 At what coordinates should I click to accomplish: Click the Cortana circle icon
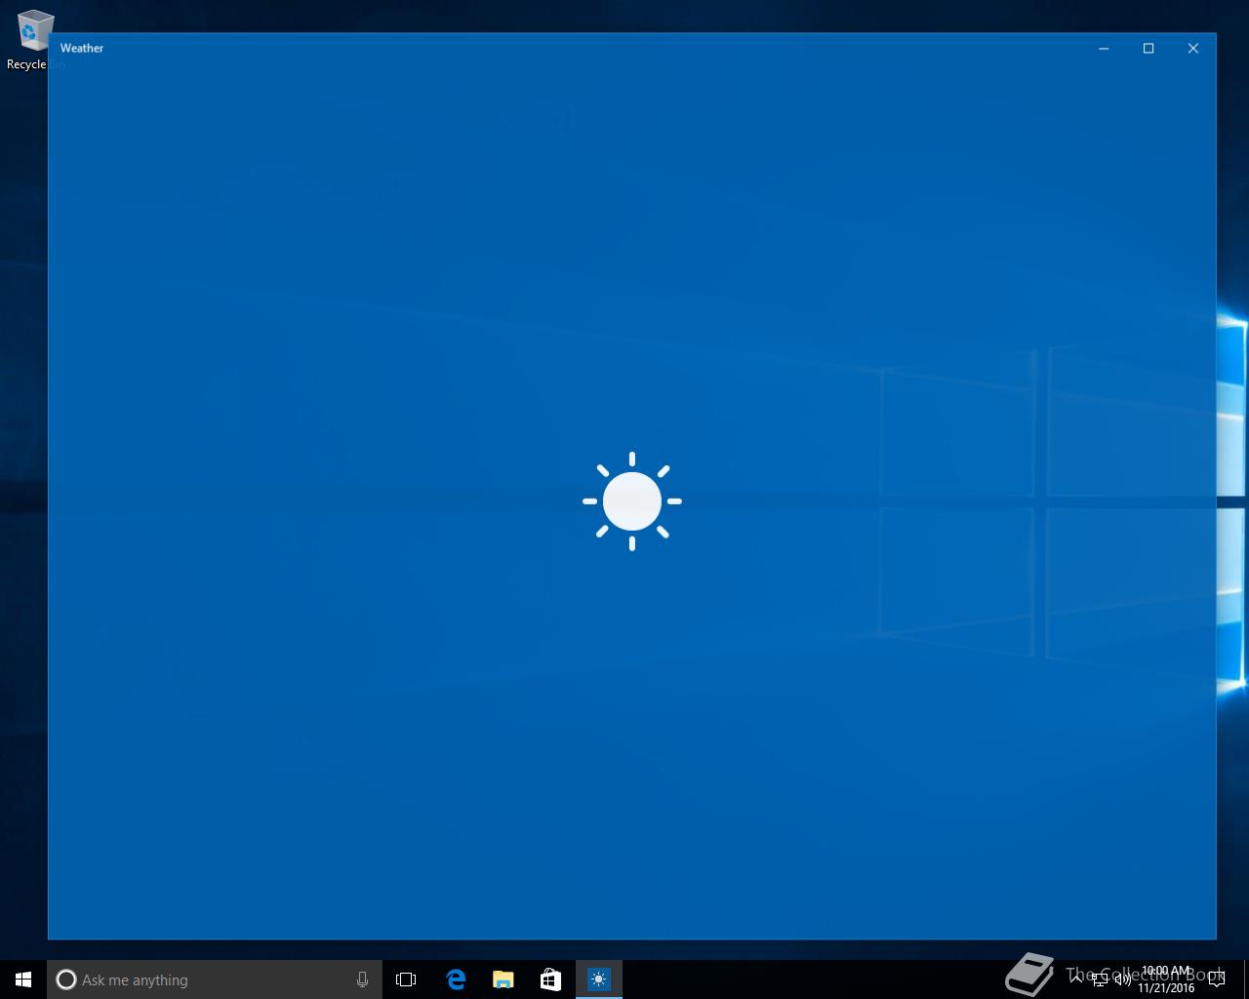click(66, 979)
